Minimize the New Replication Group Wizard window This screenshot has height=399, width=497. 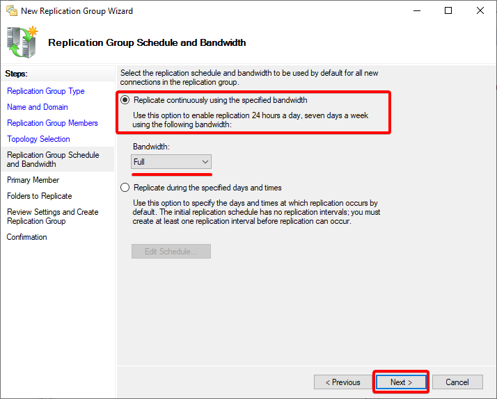[416, 10]
